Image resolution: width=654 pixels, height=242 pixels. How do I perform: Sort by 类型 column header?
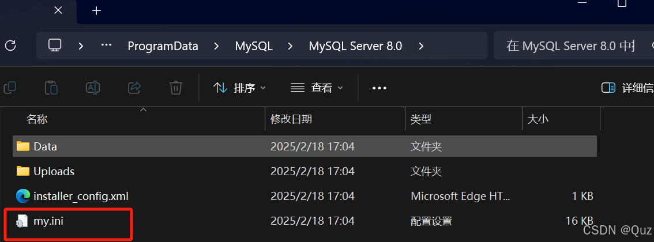(420, 119)
